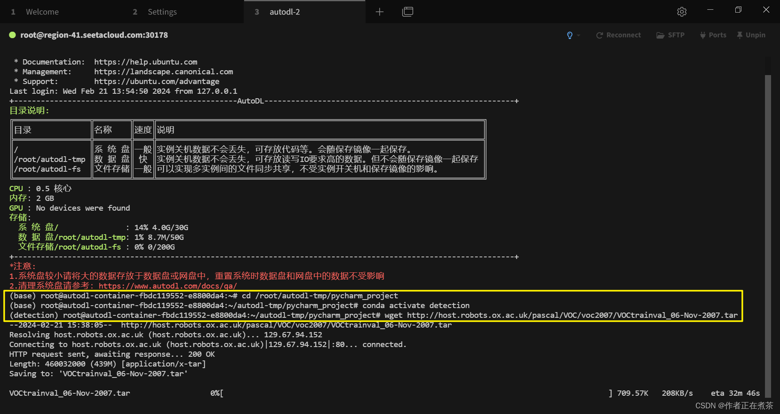This screenshot has height=414, width=780.
Task: Open the Ports forwarding button
Action: (713, 35)
